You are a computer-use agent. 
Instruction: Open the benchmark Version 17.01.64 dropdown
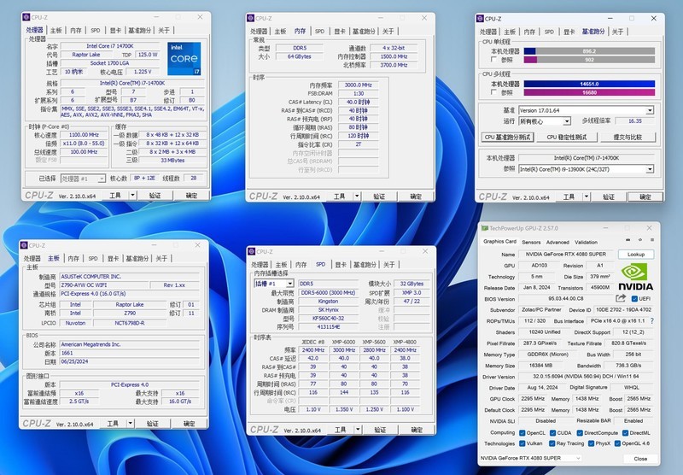586,110
